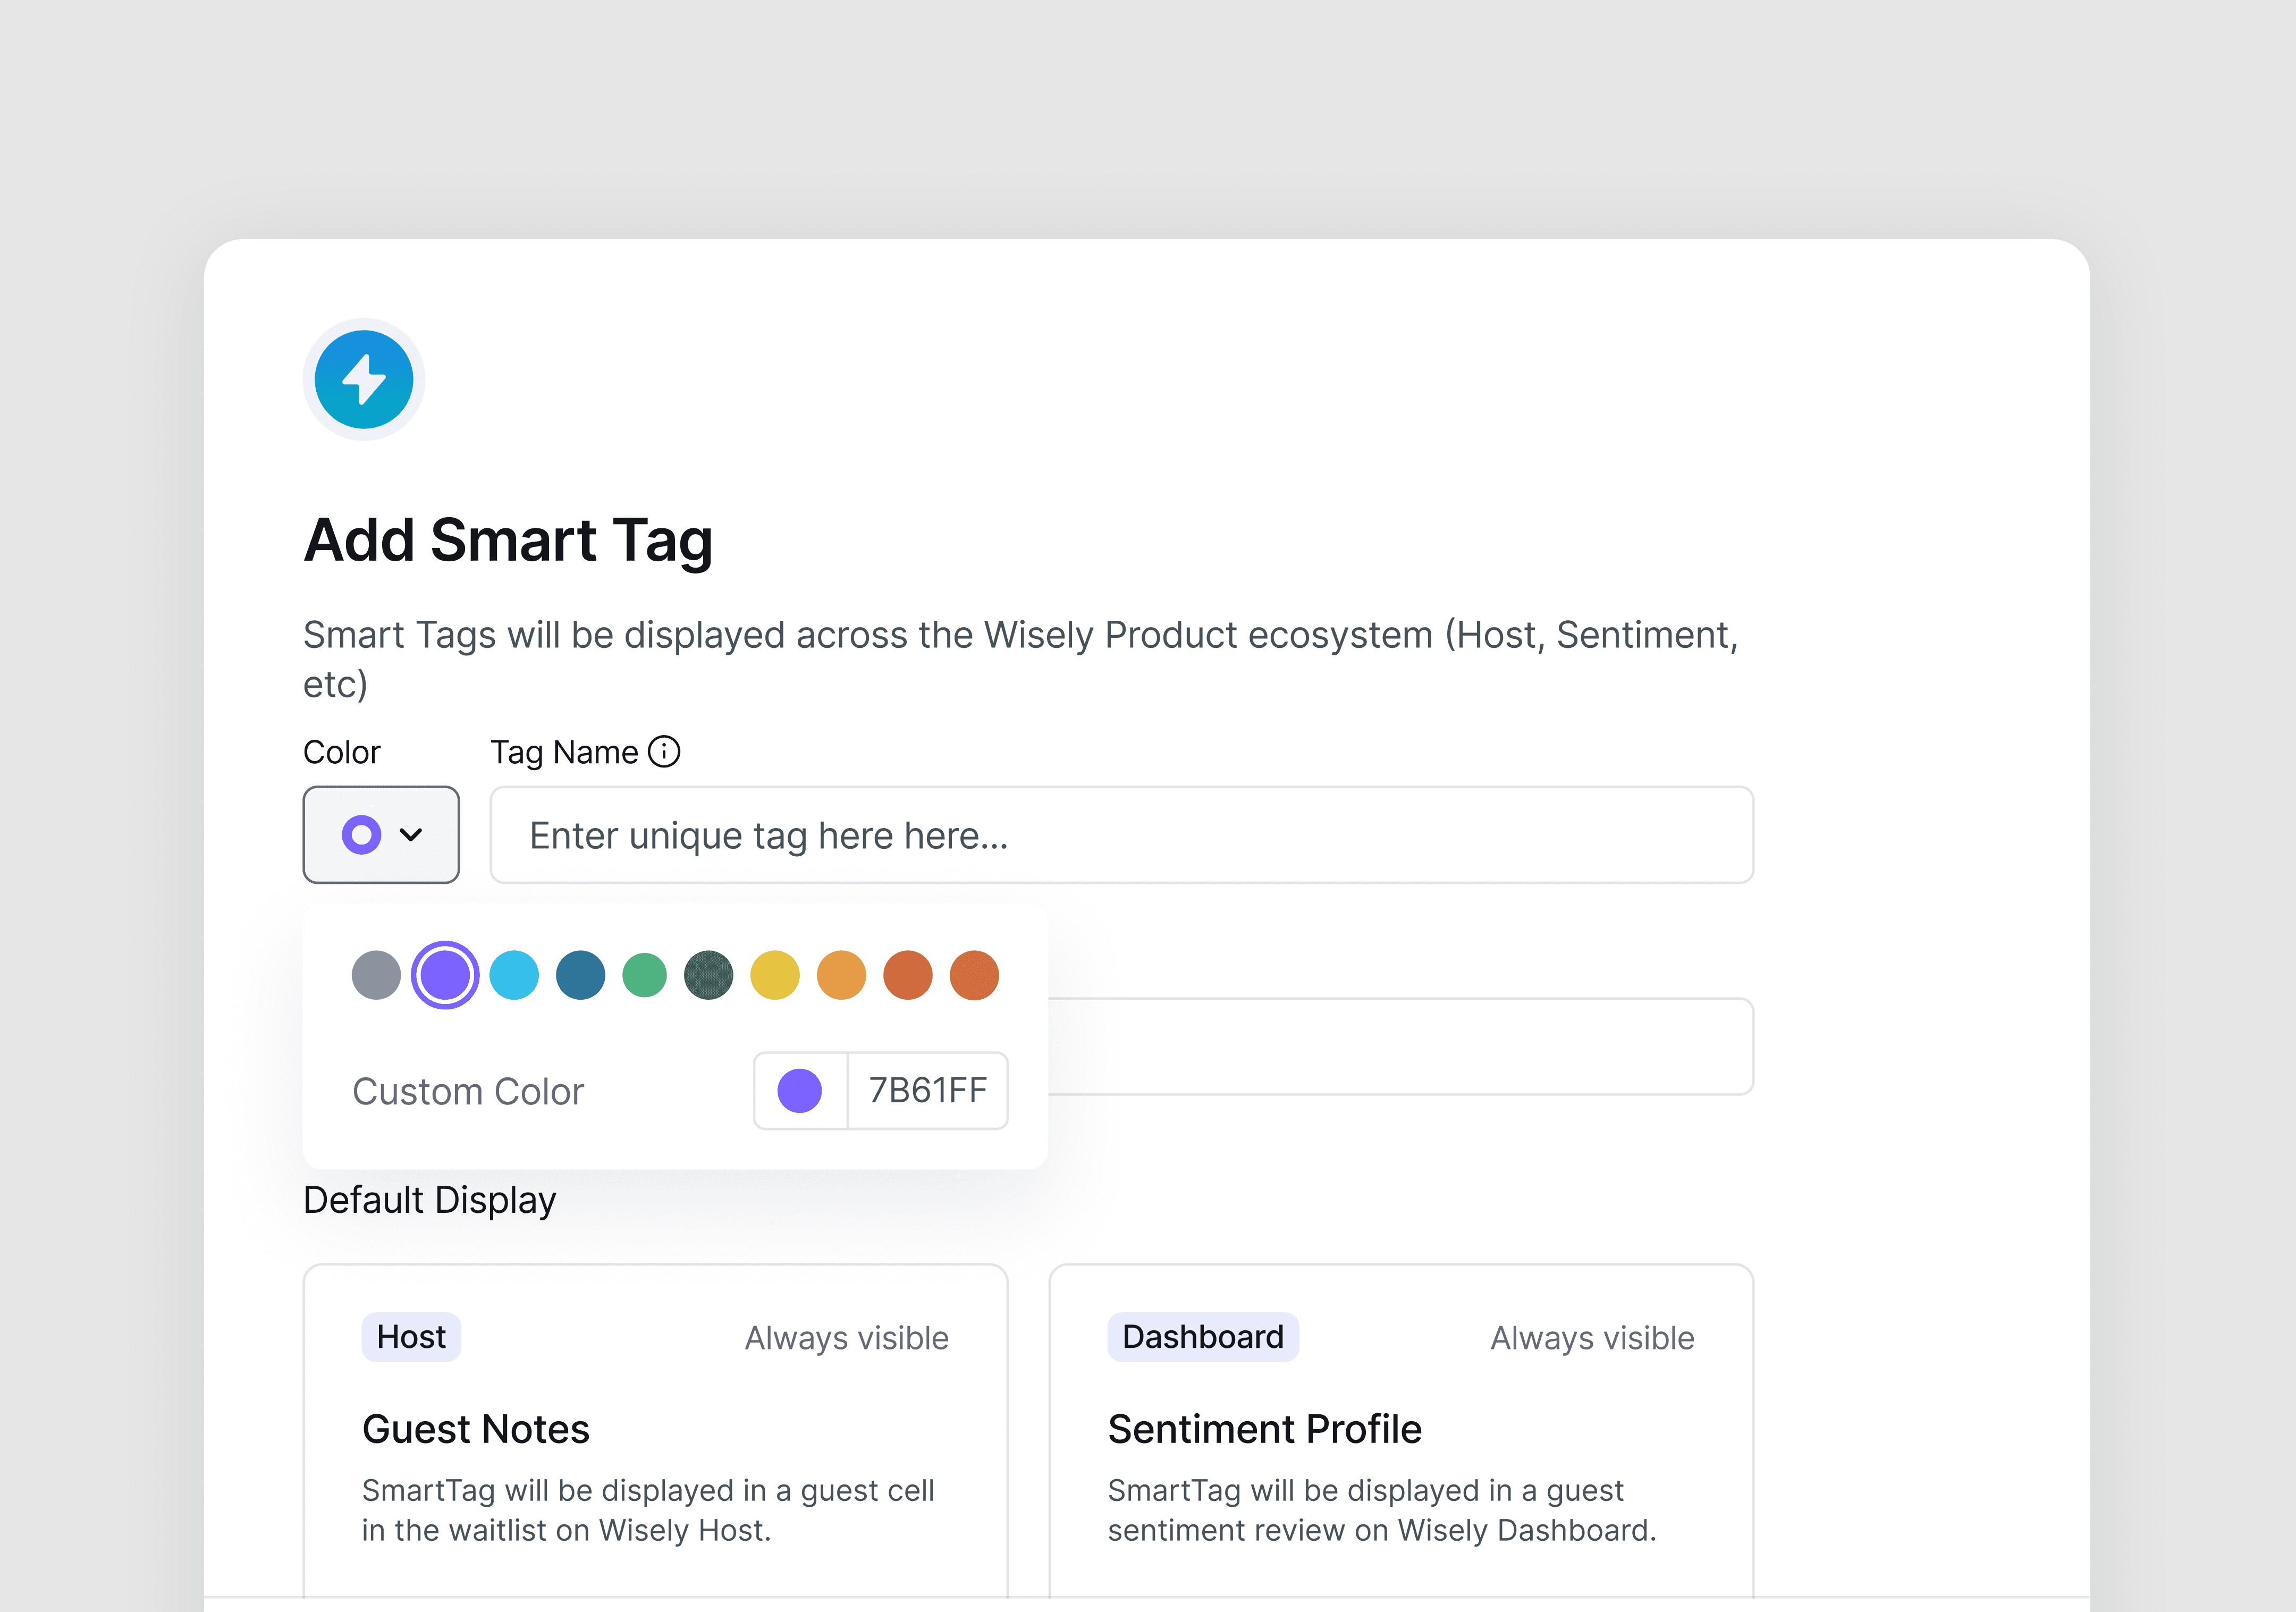This screenshot has height=1612, width=2296.
Task: Choose the yellow color swatch
Action: pos(775,975)
